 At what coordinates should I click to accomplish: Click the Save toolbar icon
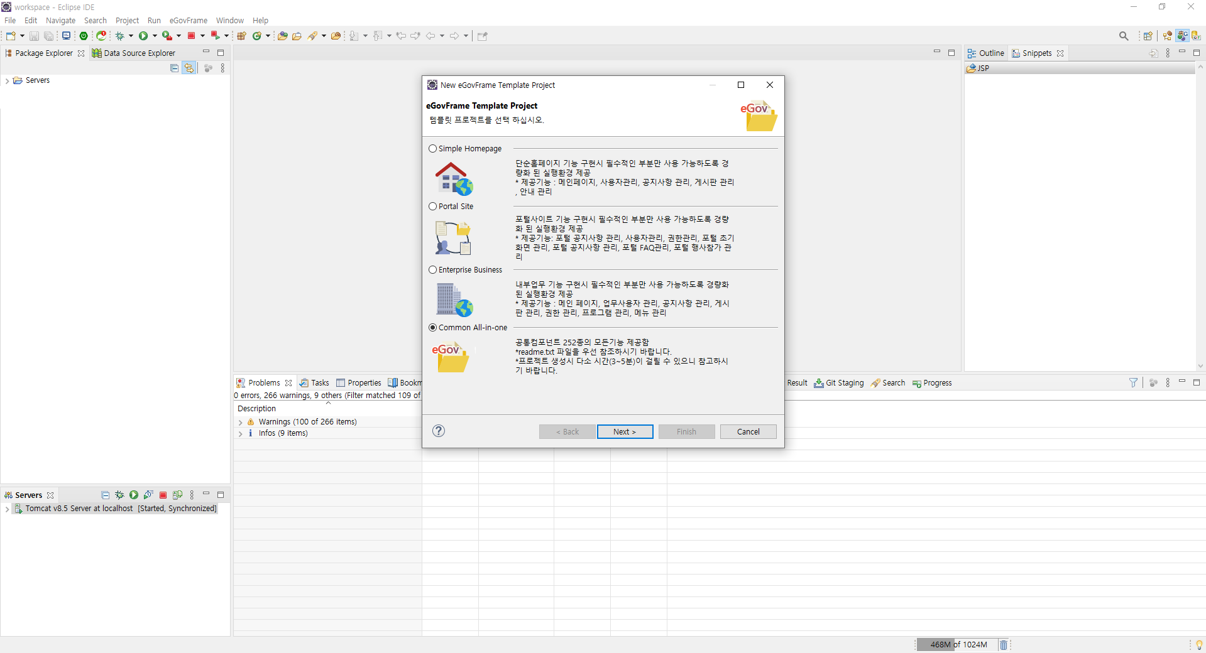[34, 36]
